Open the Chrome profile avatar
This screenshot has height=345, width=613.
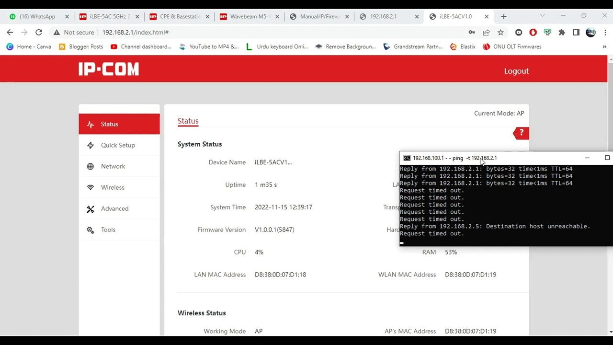(590, 32)
